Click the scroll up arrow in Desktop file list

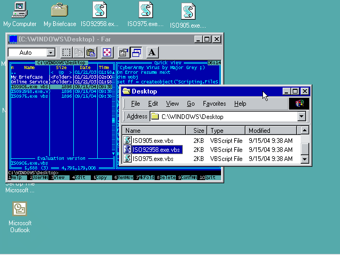[304, 130]
